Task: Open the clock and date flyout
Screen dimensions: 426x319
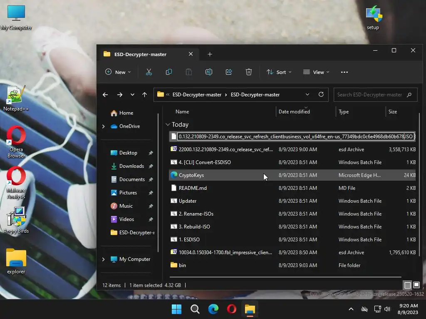Action: tap(408, 309)
